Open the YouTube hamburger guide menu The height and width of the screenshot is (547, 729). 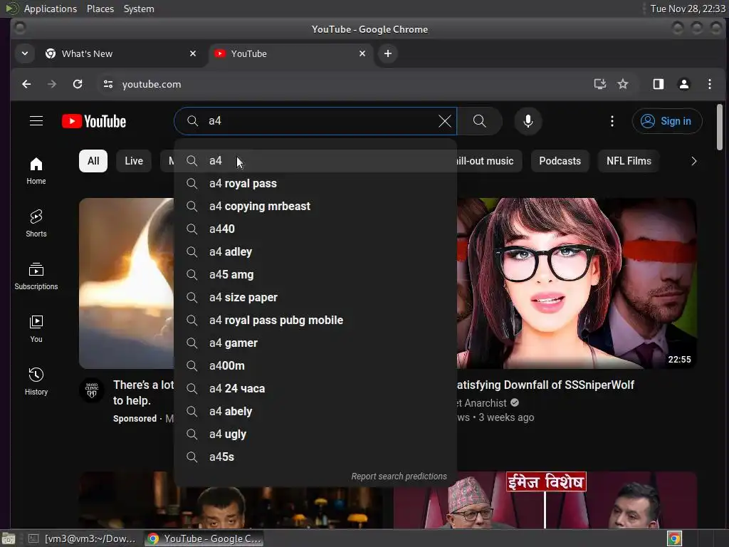36,121
